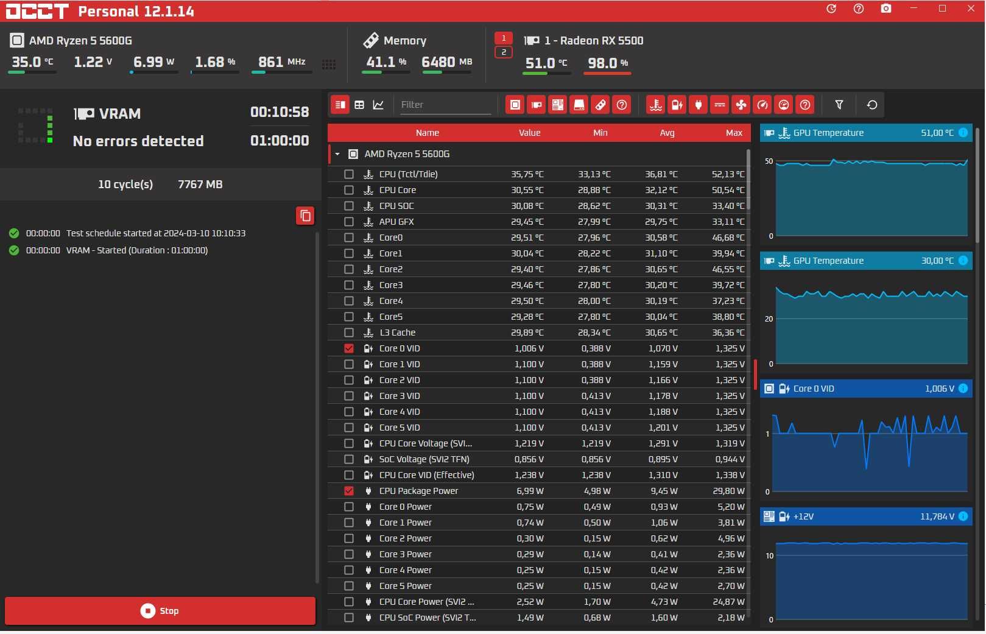Toggle the unknown sensor type filter
This screenshot has height=634, width=986.
pos(805,105)
